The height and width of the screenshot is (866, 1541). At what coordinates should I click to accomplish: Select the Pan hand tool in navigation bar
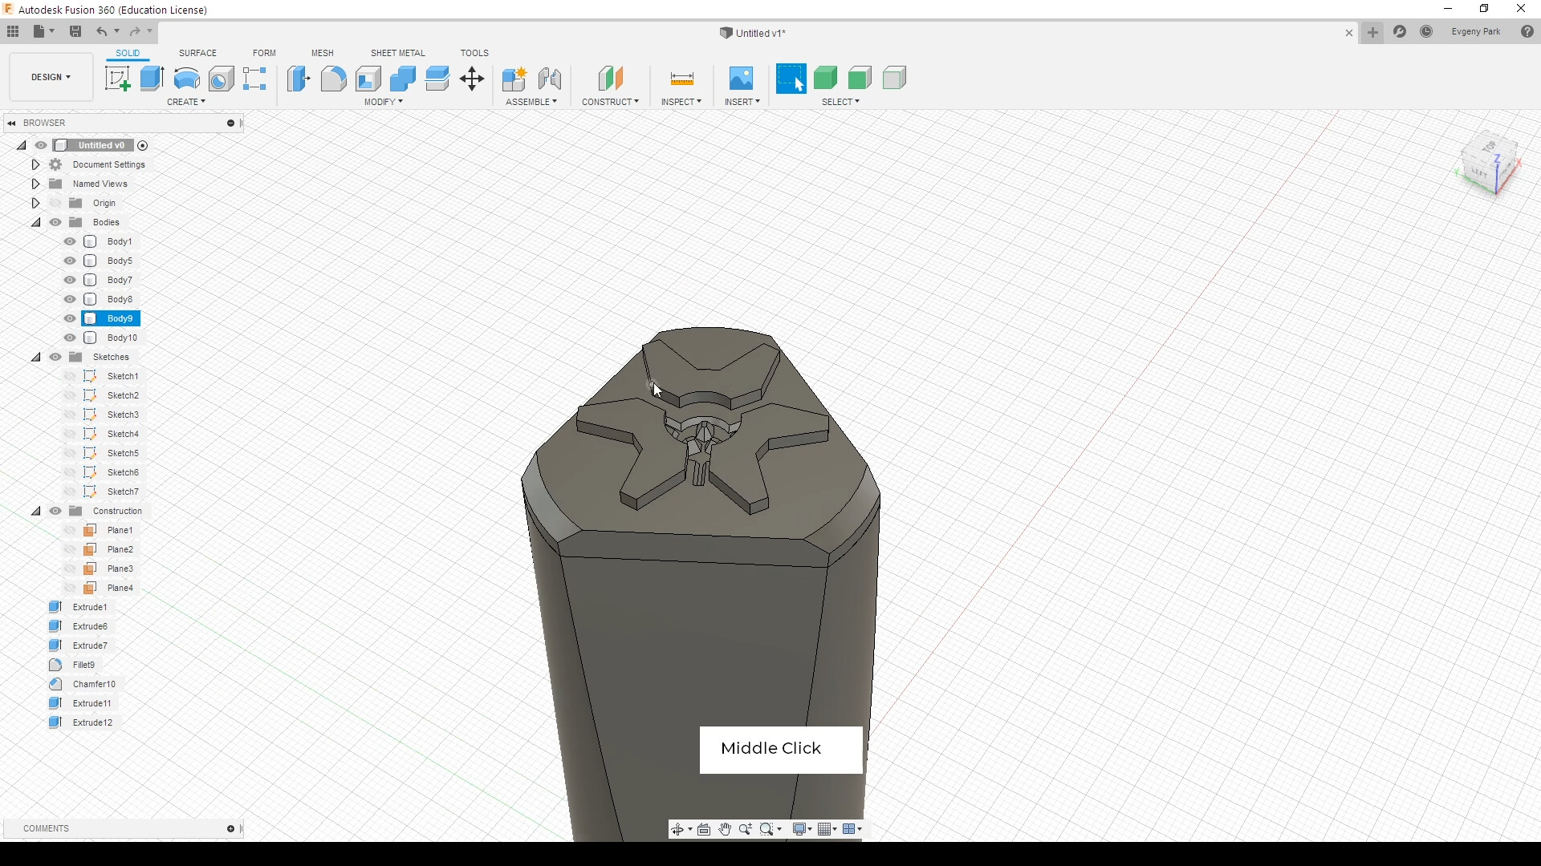pyautogui.click(x=725, y=829)
